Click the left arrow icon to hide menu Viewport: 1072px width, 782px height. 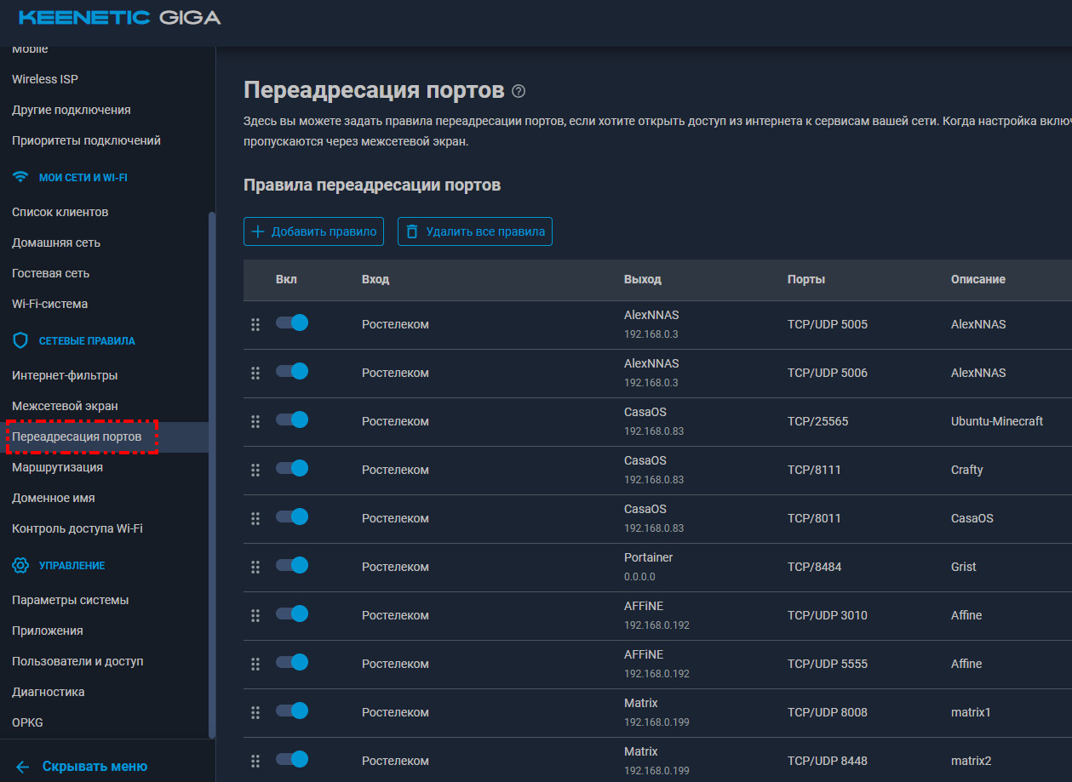[22, 766]
